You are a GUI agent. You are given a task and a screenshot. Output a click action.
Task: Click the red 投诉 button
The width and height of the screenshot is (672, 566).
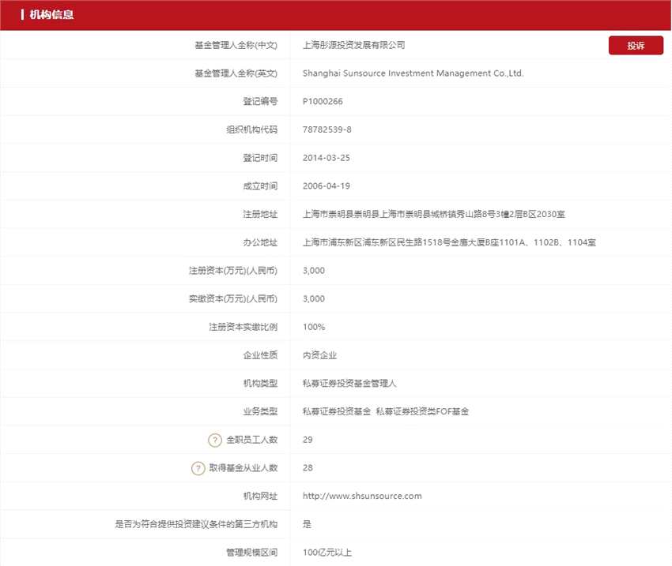pyautogui.click(x=636, y=45)
